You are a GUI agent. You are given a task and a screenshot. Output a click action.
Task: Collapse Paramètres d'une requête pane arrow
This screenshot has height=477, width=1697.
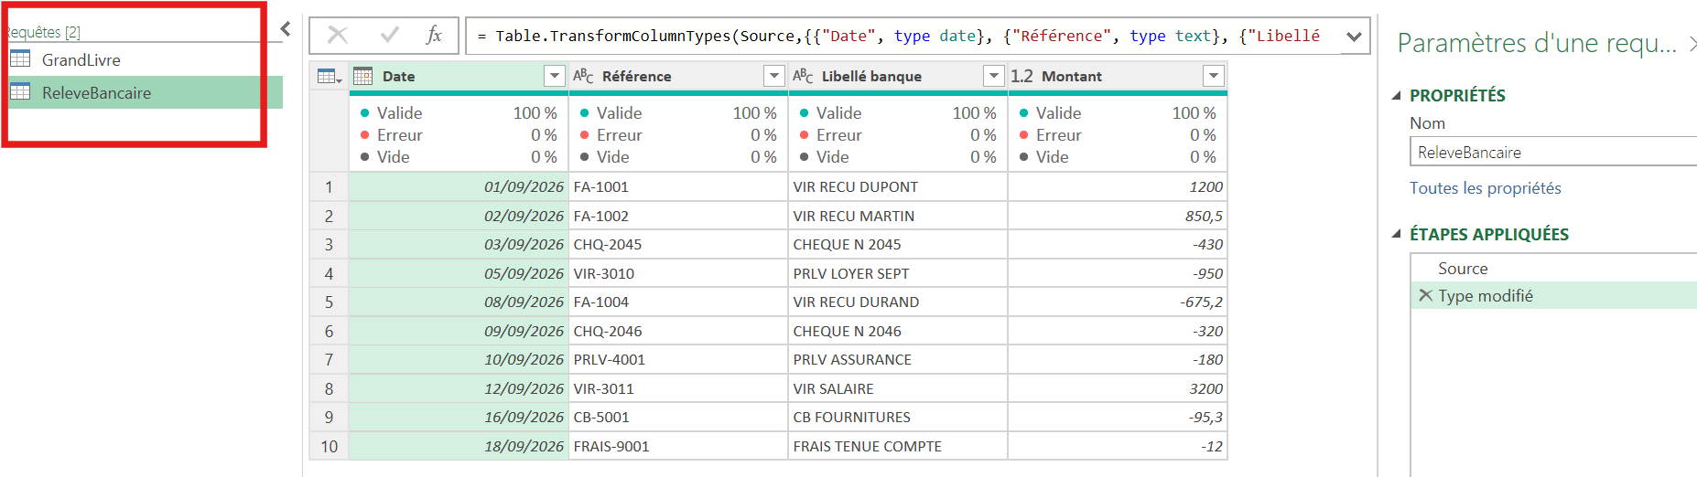coord(1692,43)
